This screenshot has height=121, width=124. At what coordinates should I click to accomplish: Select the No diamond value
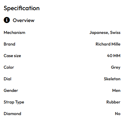[118, 114]
